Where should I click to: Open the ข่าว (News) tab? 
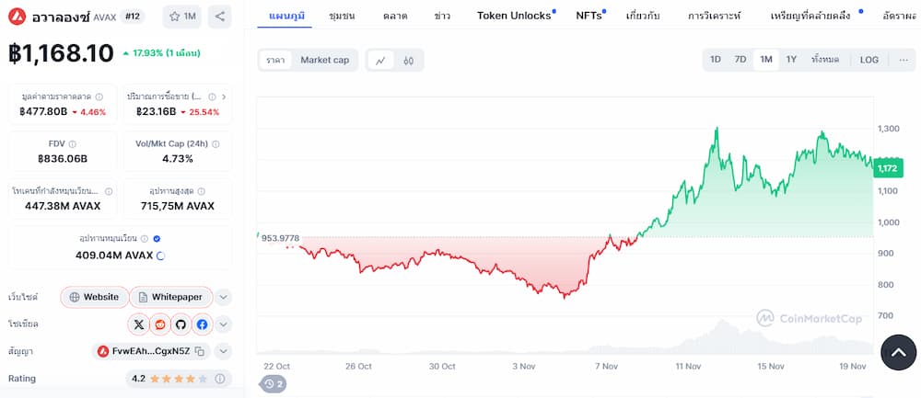coord(442,16)
